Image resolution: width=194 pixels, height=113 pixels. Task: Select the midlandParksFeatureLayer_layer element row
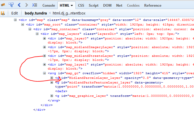(x=124, y=85)
